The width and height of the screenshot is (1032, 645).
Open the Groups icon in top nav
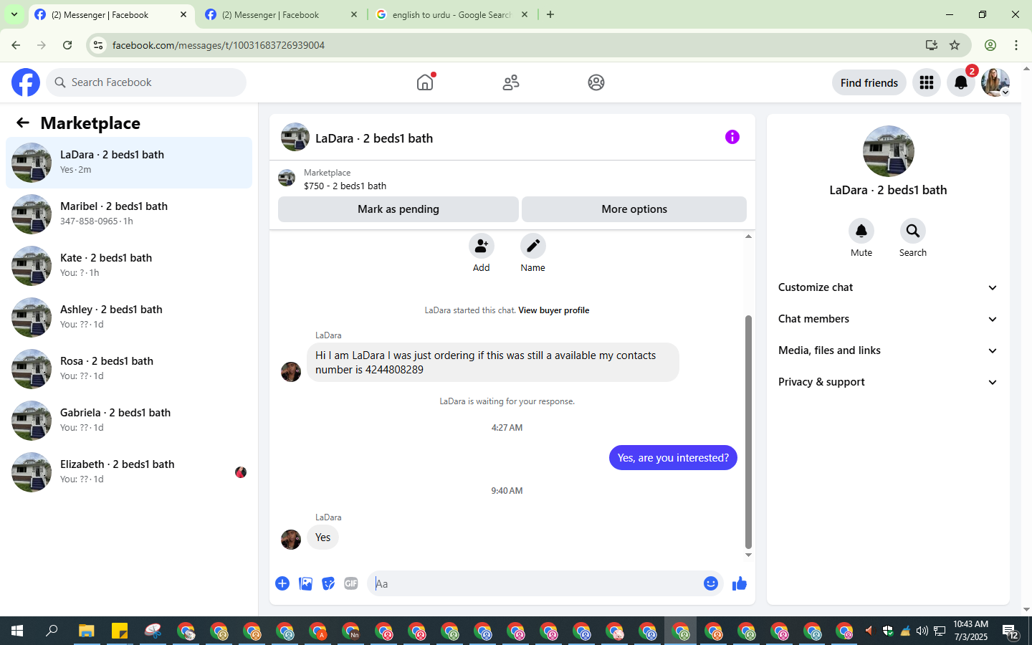(596, 82)
